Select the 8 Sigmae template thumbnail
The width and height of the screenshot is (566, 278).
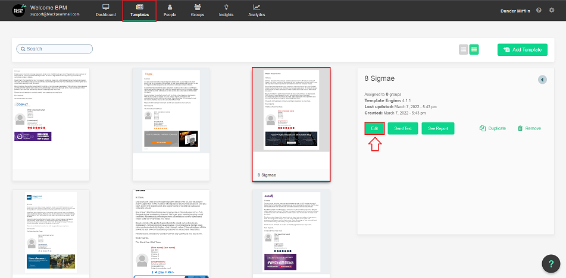coord(291,119)
